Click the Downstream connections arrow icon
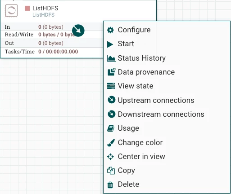The width and height of the screenshot is (231, 194). [x=112, y=114]
